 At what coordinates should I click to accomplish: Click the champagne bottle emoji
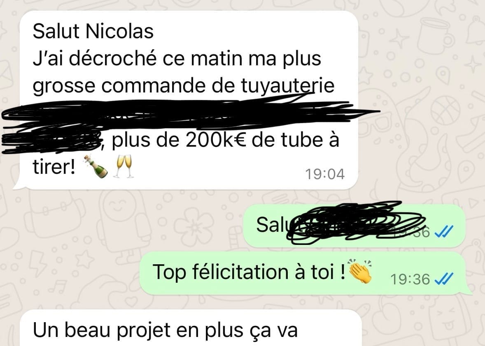[x=96, y=167]
